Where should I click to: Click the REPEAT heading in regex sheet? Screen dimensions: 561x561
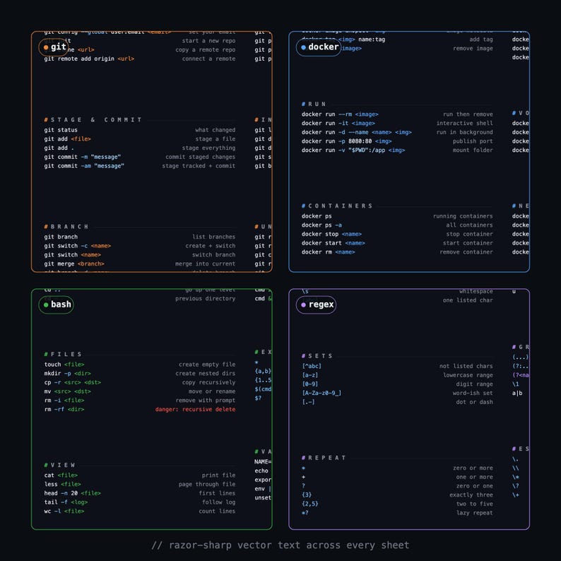coord(324,458)
